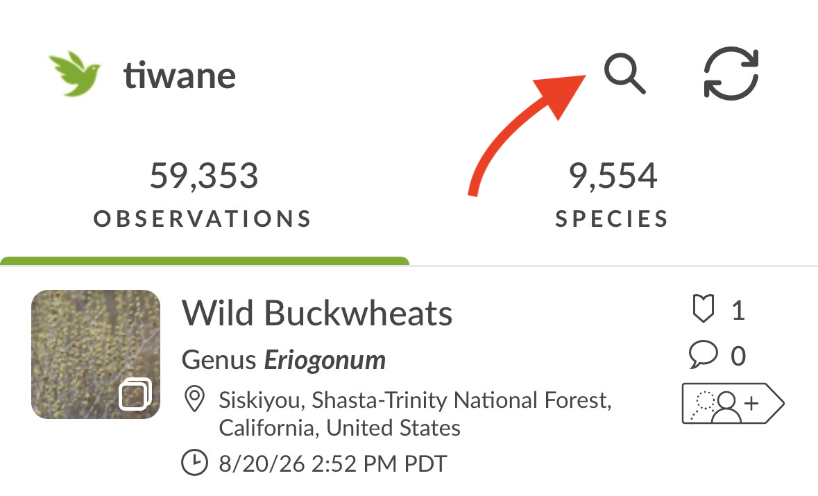Tap the 9,554 species count
This screenshot has height=496, width=818.
613,176
